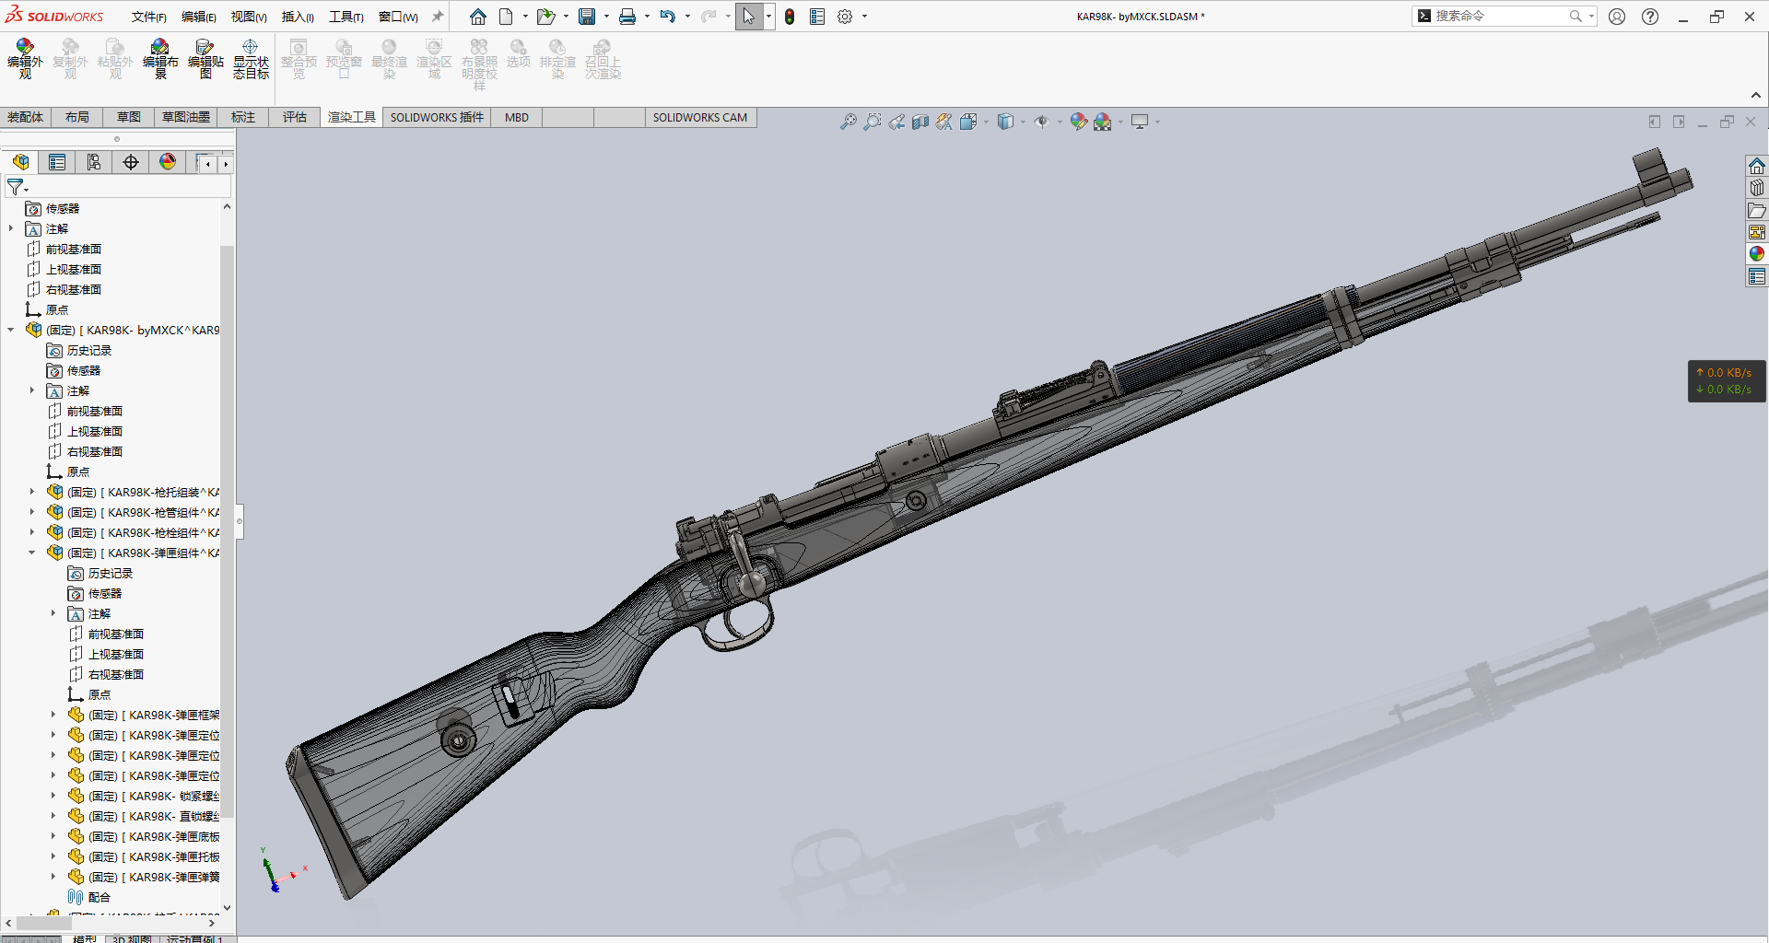Click 显示状态目标 button in ribbon
This screenshot has height=943, width=1769.
[251, 59]
